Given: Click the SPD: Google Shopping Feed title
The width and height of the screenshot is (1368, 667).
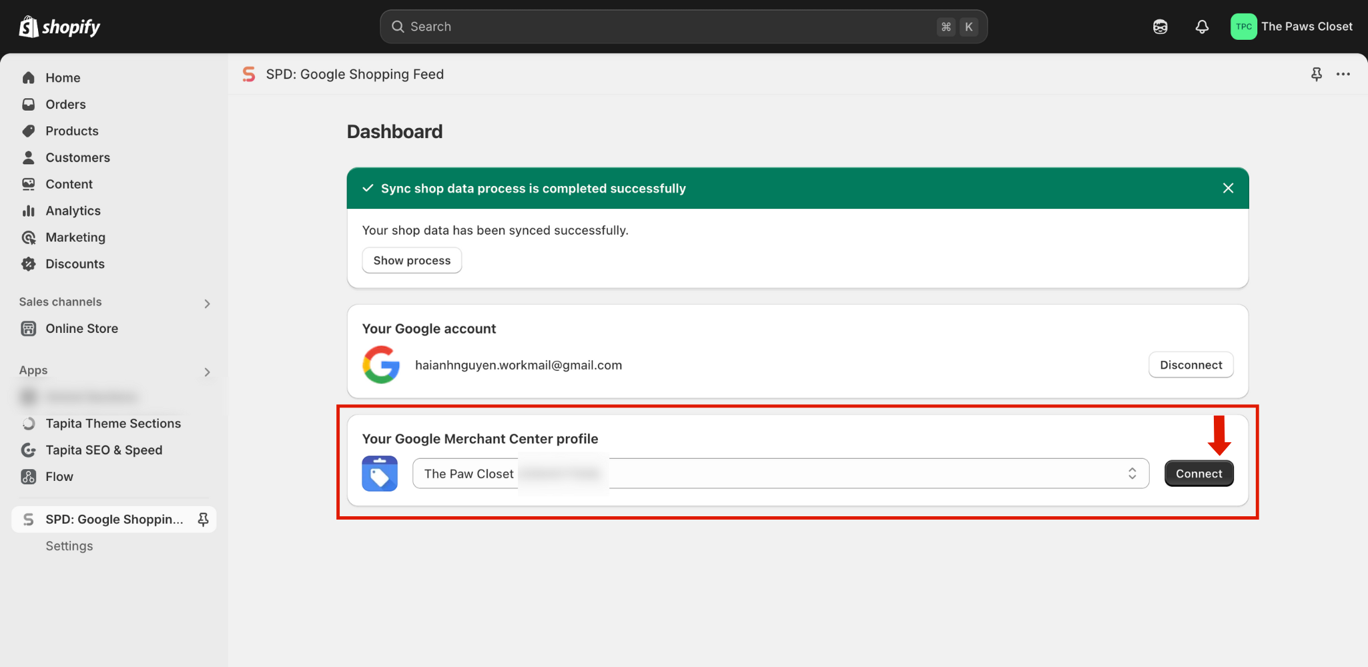Looking at the screenshot, I should [x=354, y=74].
